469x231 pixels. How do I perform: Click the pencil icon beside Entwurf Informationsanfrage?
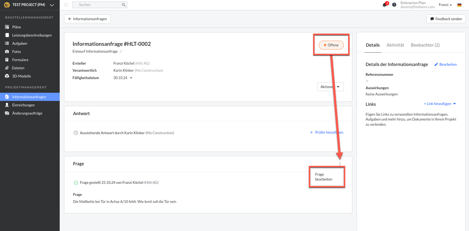[x=121, y=51]
